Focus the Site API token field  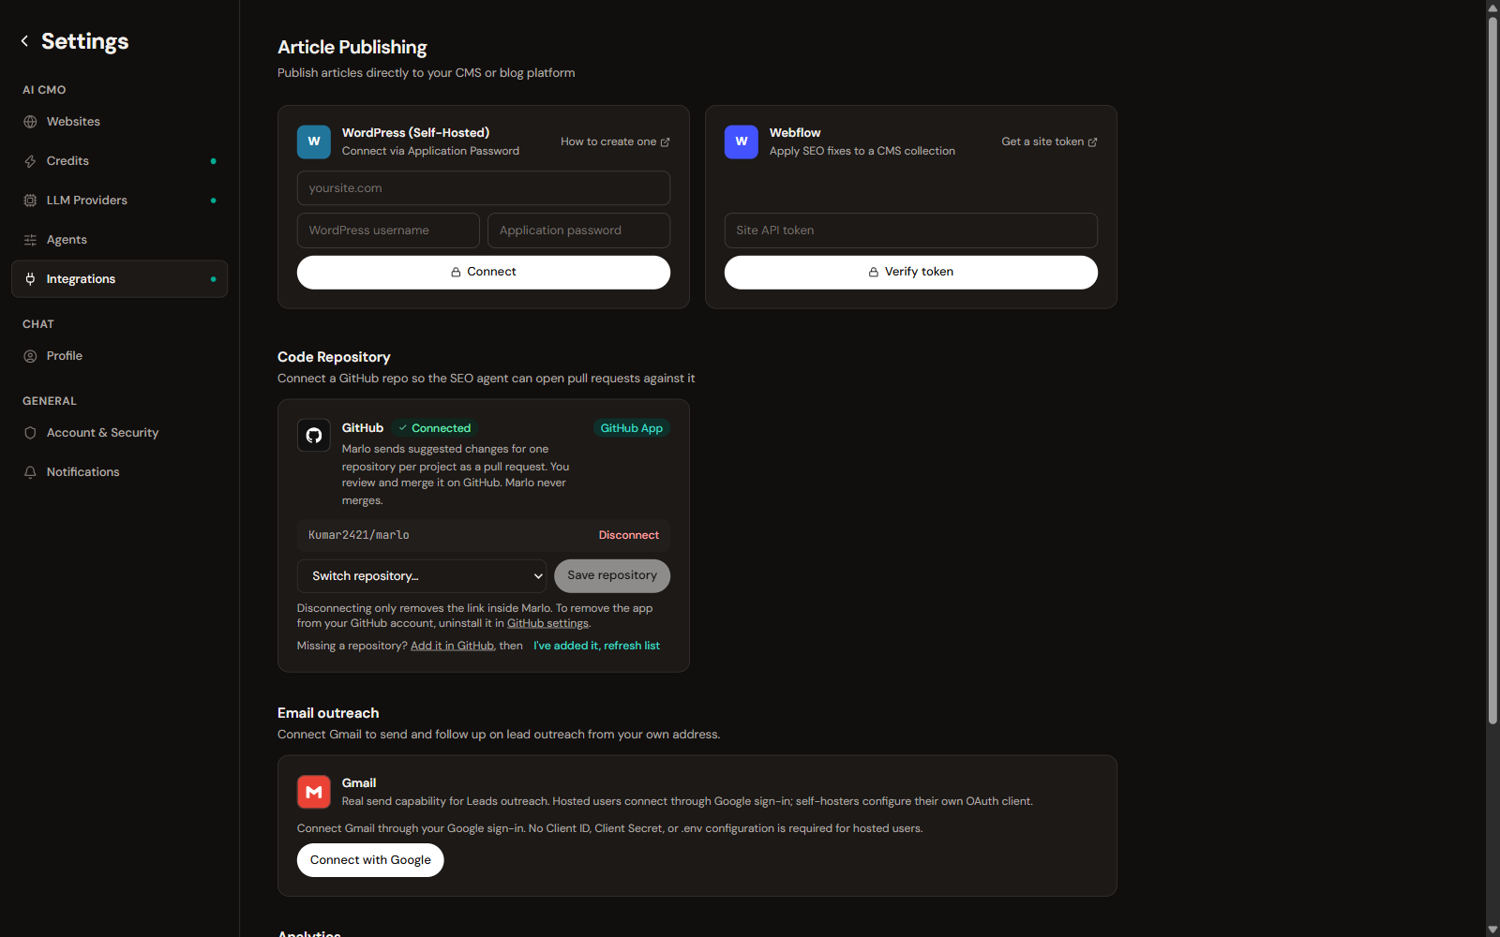click(x=910, y=231)
